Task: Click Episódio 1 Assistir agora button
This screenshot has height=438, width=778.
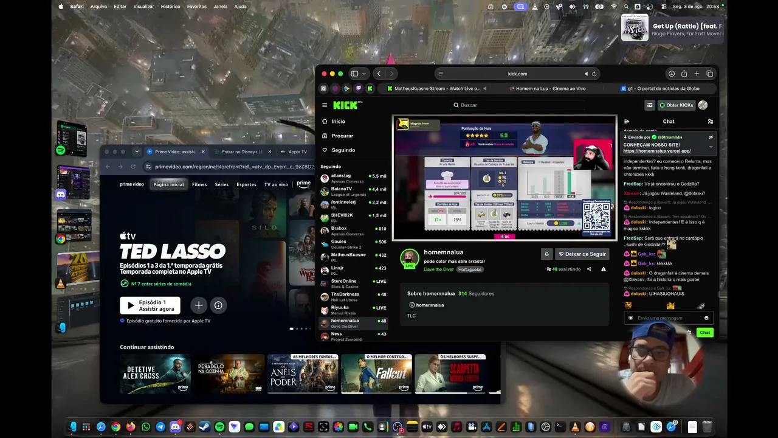Action: pos(150,305)
